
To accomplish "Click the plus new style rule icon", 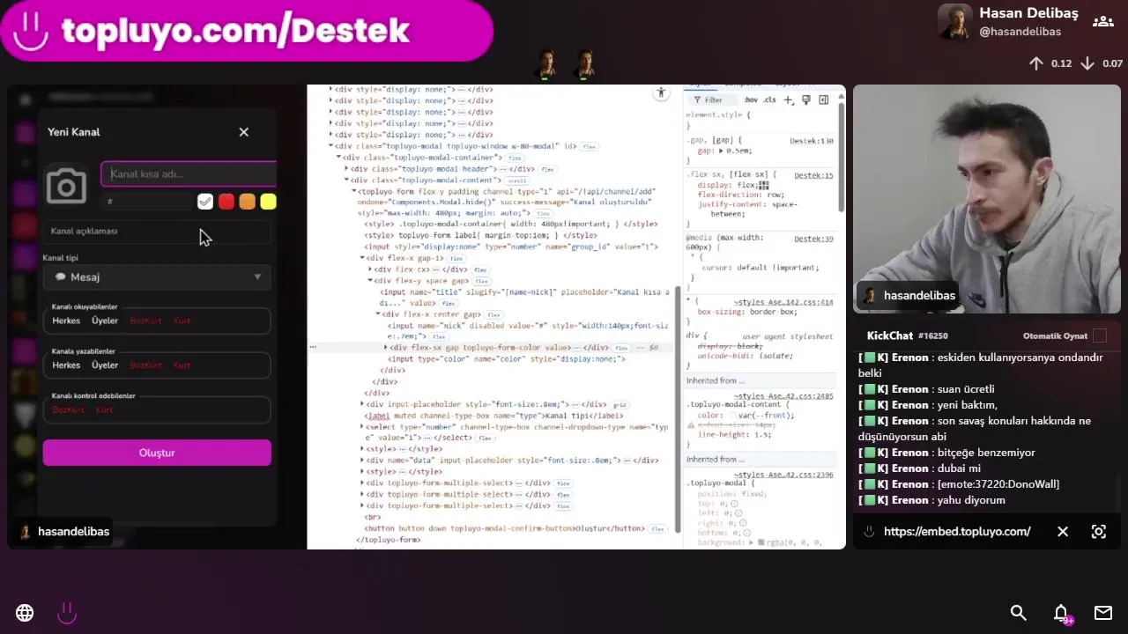I will pos(789,100).
